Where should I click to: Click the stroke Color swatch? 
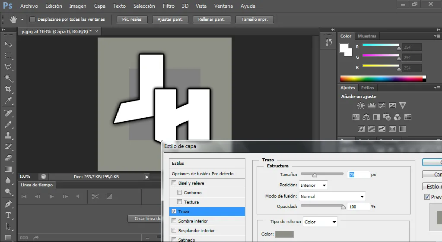point(284,234)
